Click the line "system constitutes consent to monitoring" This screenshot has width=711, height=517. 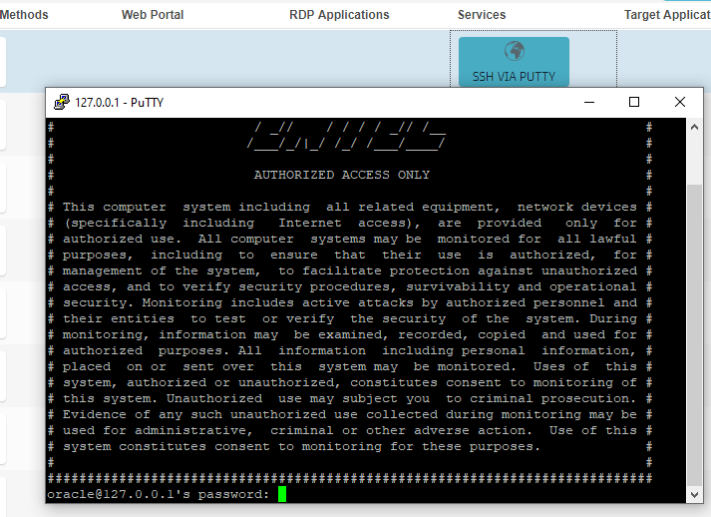coord(301,447)
